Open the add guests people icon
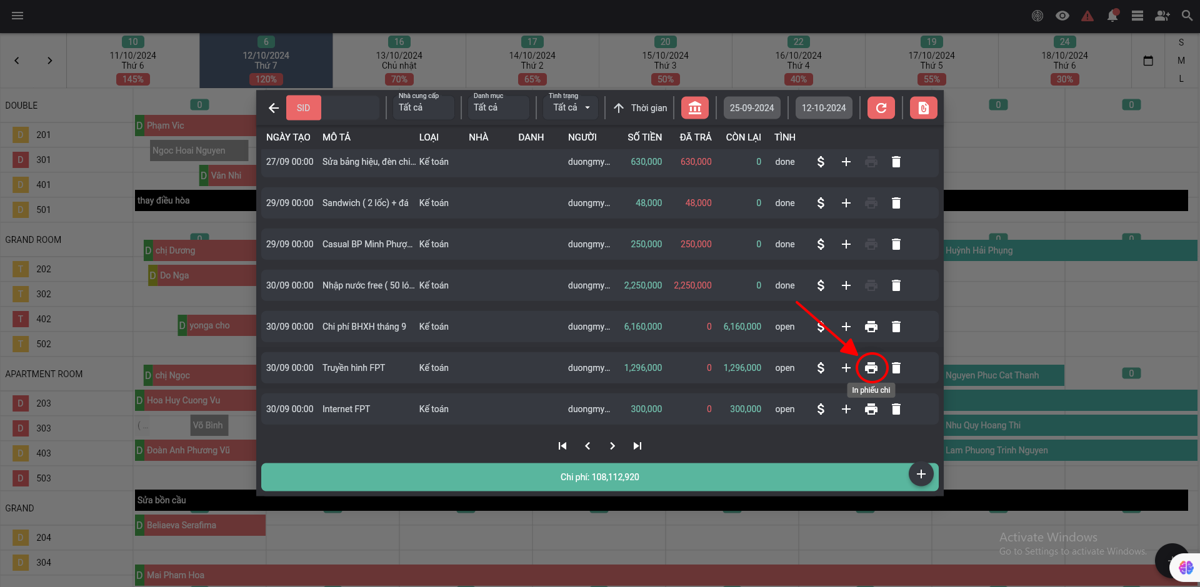This screenshot has height=587, width=1200. [1162, 16]
